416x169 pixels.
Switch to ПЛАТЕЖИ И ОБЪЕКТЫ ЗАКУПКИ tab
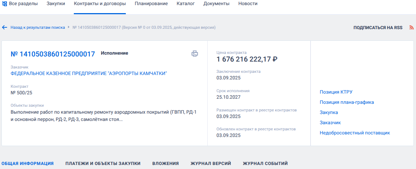103,164
